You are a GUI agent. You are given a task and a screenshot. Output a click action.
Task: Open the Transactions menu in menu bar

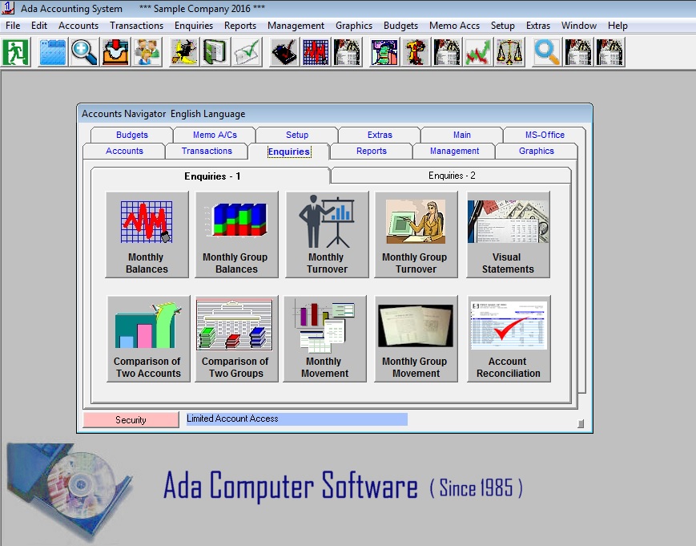tap(137, 26)
